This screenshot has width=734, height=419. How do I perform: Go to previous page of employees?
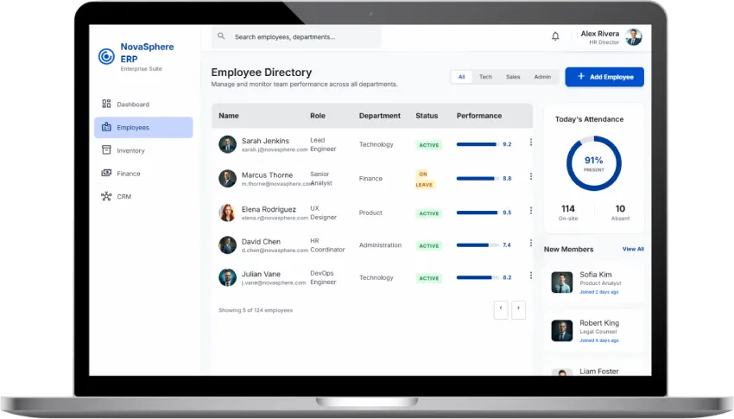501,309
